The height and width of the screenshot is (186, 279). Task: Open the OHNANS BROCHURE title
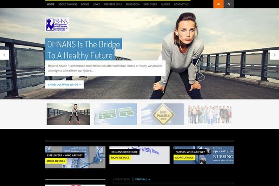point(124,152)
